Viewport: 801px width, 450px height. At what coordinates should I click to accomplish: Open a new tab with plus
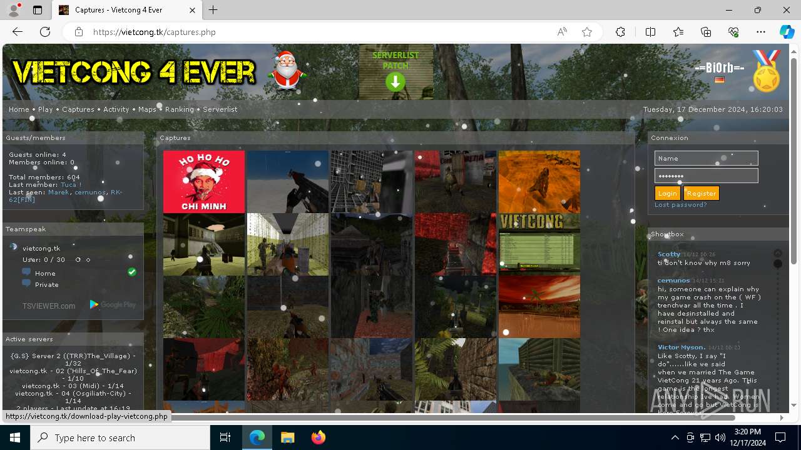click(213, 10)
